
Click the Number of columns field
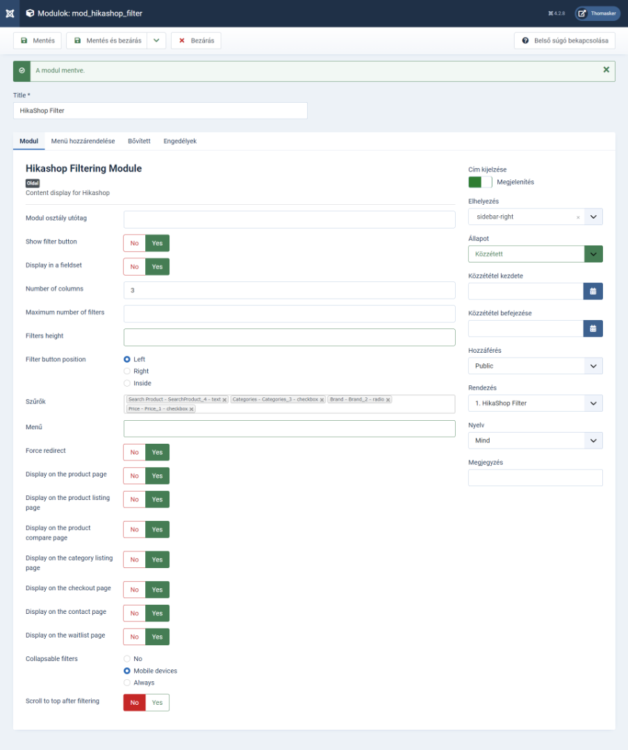(289, 290)
